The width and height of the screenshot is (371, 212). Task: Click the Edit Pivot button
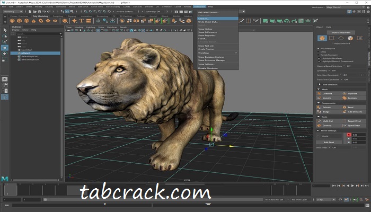(329, 143)
